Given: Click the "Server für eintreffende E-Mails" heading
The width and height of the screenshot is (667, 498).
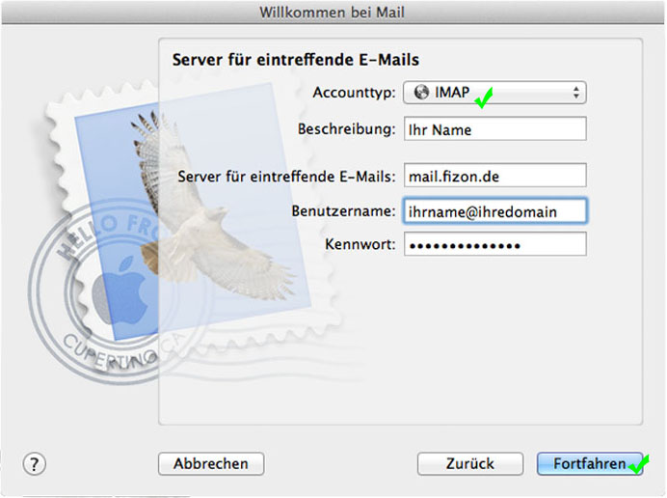Looking at the screenshot, I should 295,60.
